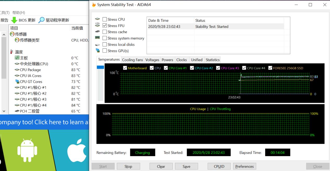This screenshot has height=171, width=330.
Task: Click the thermometer icon beside 温度
Action: (x=12, y=52)
